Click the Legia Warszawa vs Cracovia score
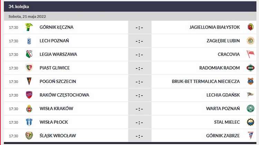This screenshot has height=145, width=259. tap(139, 54)
